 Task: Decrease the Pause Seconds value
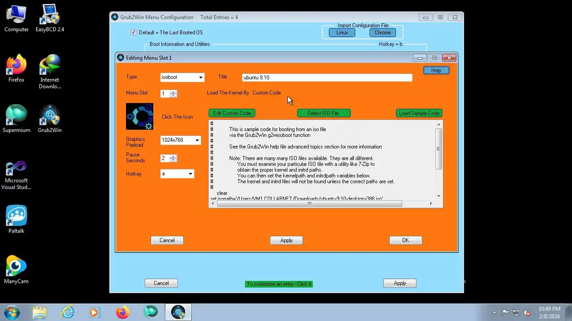coord(173,160)
